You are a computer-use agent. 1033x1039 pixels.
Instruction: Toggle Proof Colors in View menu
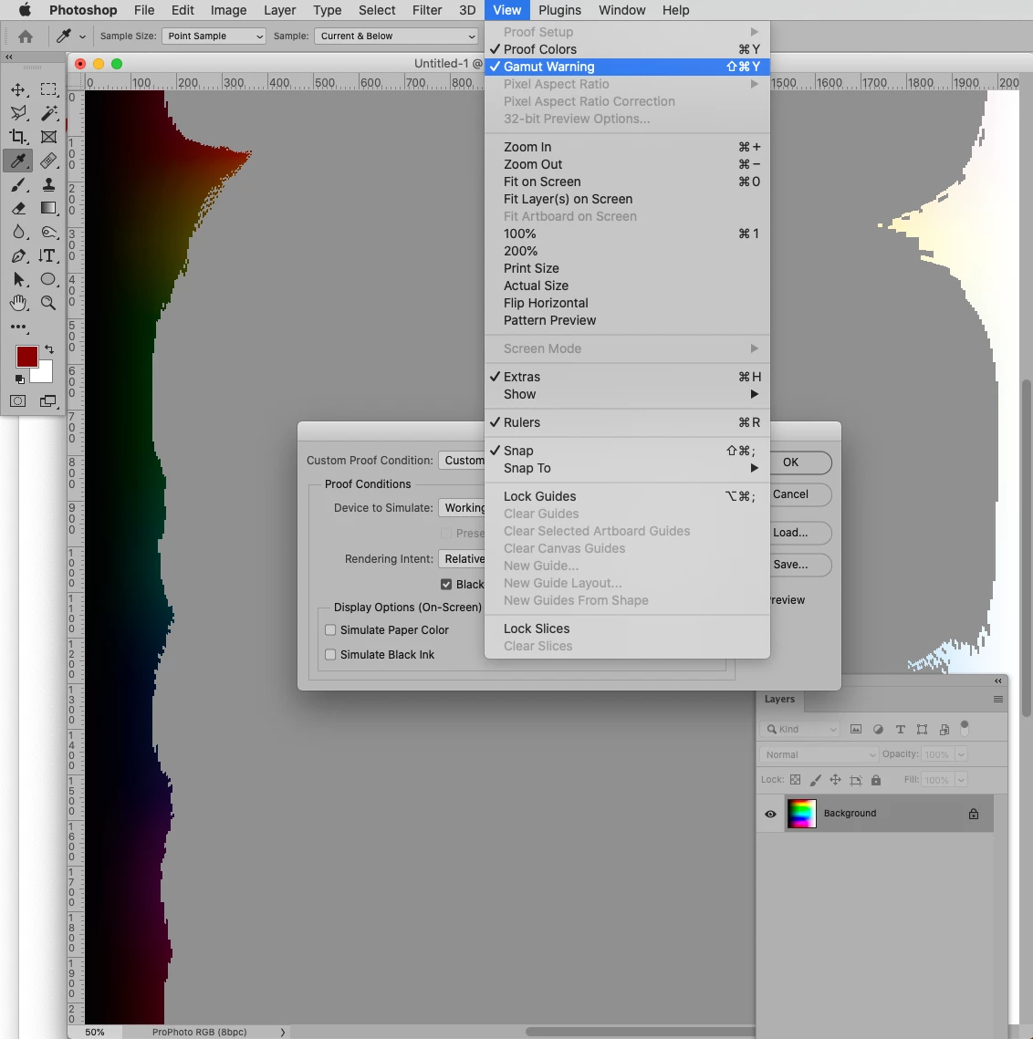pos(627,49)
